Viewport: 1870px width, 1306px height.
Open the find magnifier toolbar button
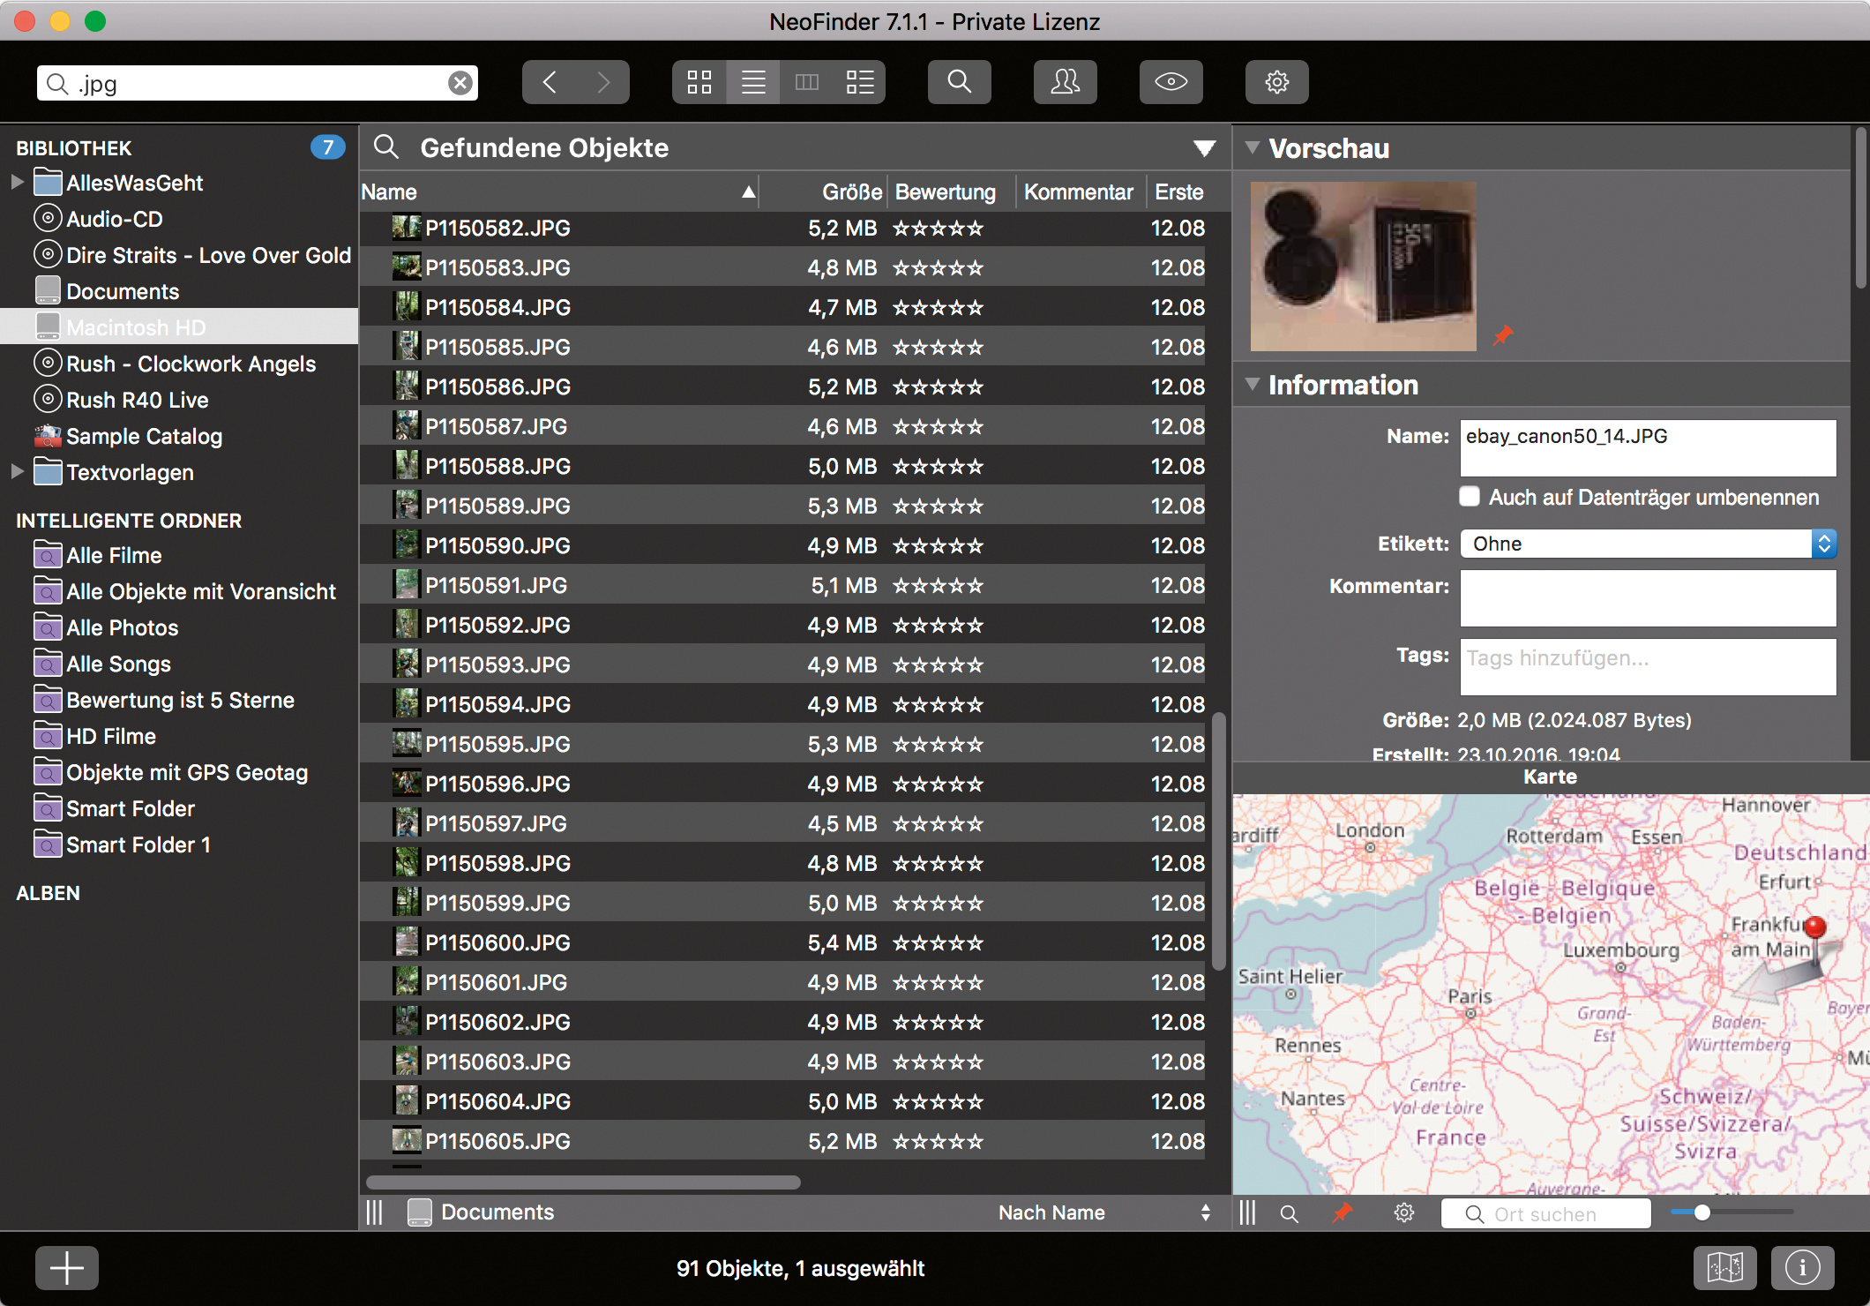point(959,82)
